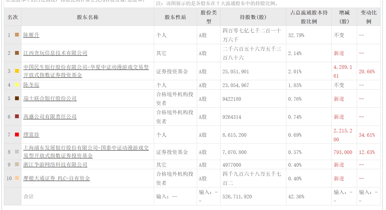Click the holding value 四百零七亿七千二百一十万六千

(x=252, y=35)
